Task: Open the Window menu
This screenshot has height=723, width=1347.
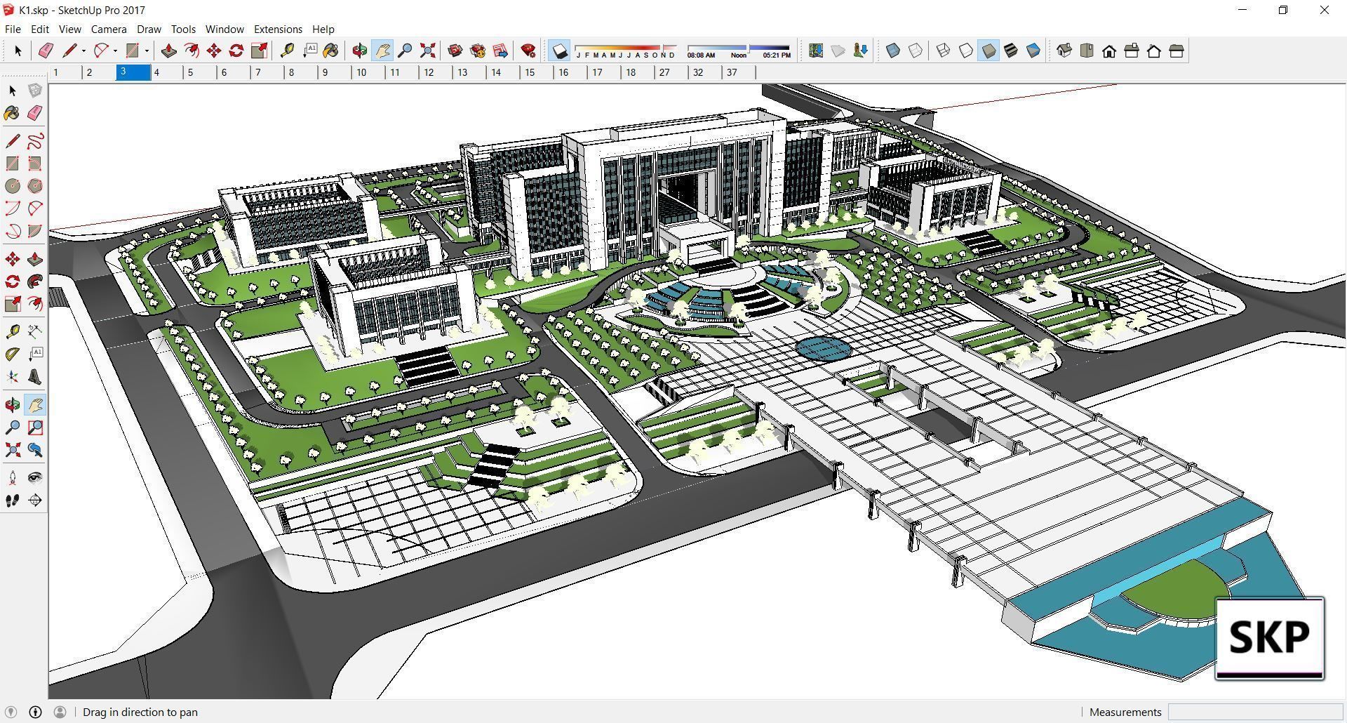Action: coord(224,29)
